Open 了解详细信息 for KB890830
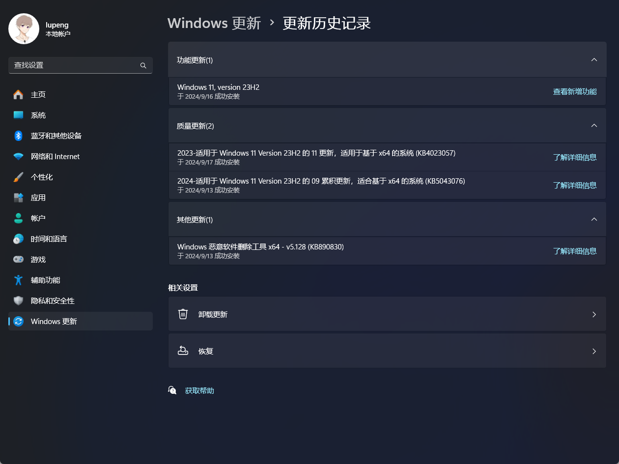Screen dimensions: 619x464 pyautogui.click(x=575, y=251)
